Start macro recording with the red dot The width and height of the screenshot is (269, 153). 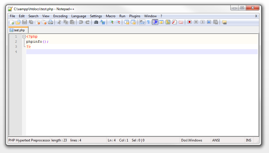point(189,22)
